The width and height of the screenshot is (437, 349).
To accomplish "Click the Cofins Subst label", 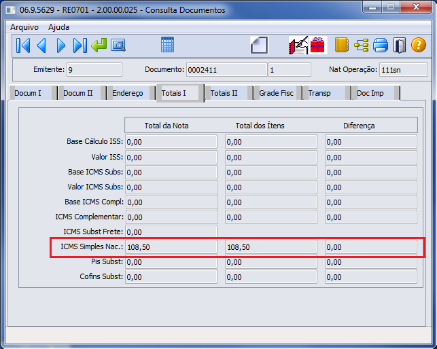I will (101, 276).
